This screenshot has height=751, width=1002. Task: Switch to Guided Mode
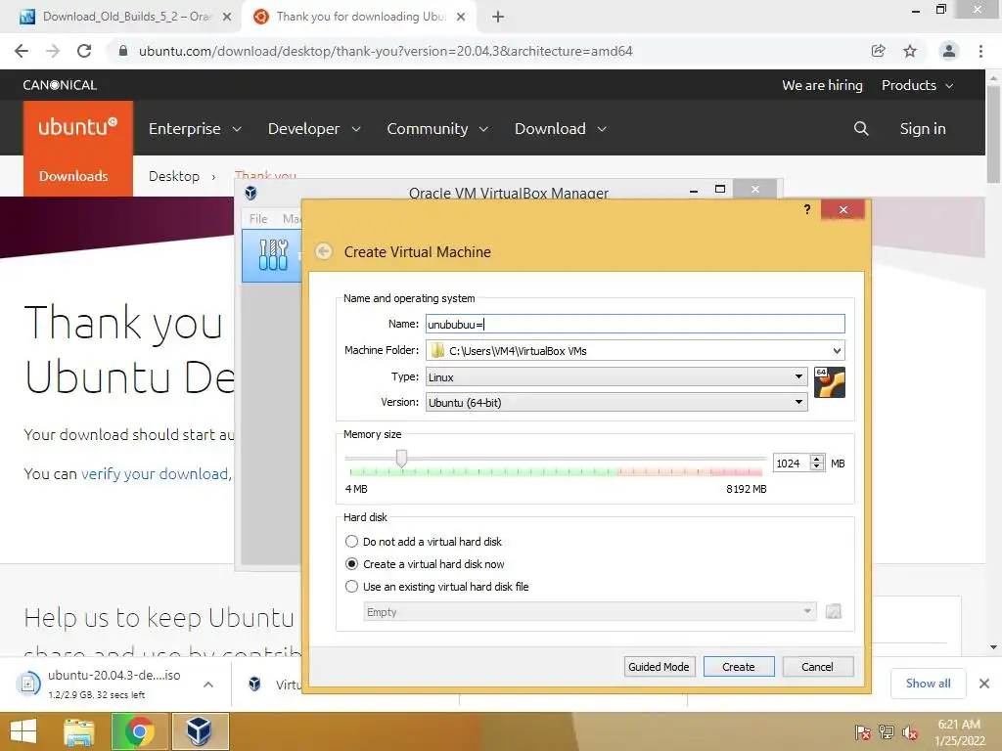coord(659,667)
